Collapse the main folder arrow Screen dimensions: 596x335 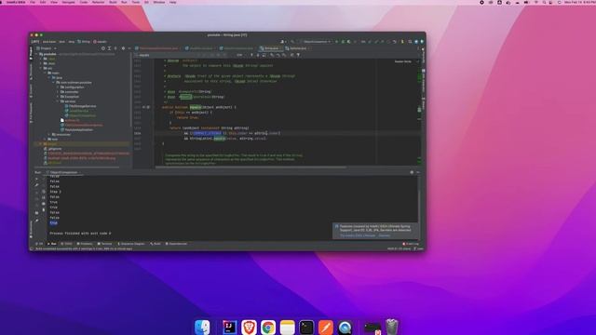pos(46,73)
